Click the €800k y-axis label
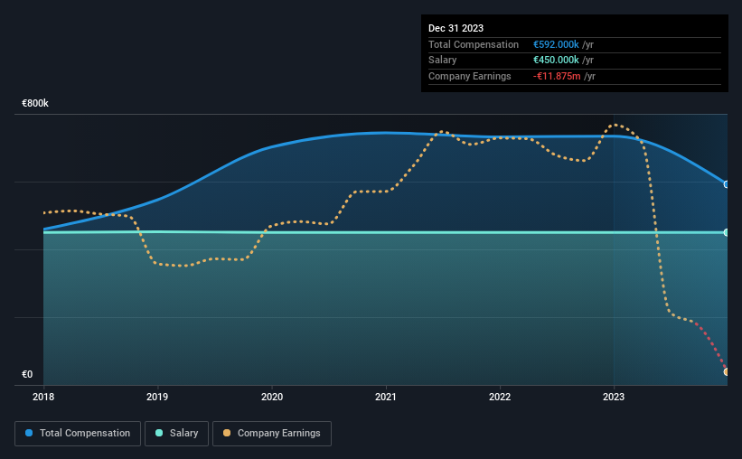Image resolution: width=742 pixels, height=459 pixels. point(35,103)
